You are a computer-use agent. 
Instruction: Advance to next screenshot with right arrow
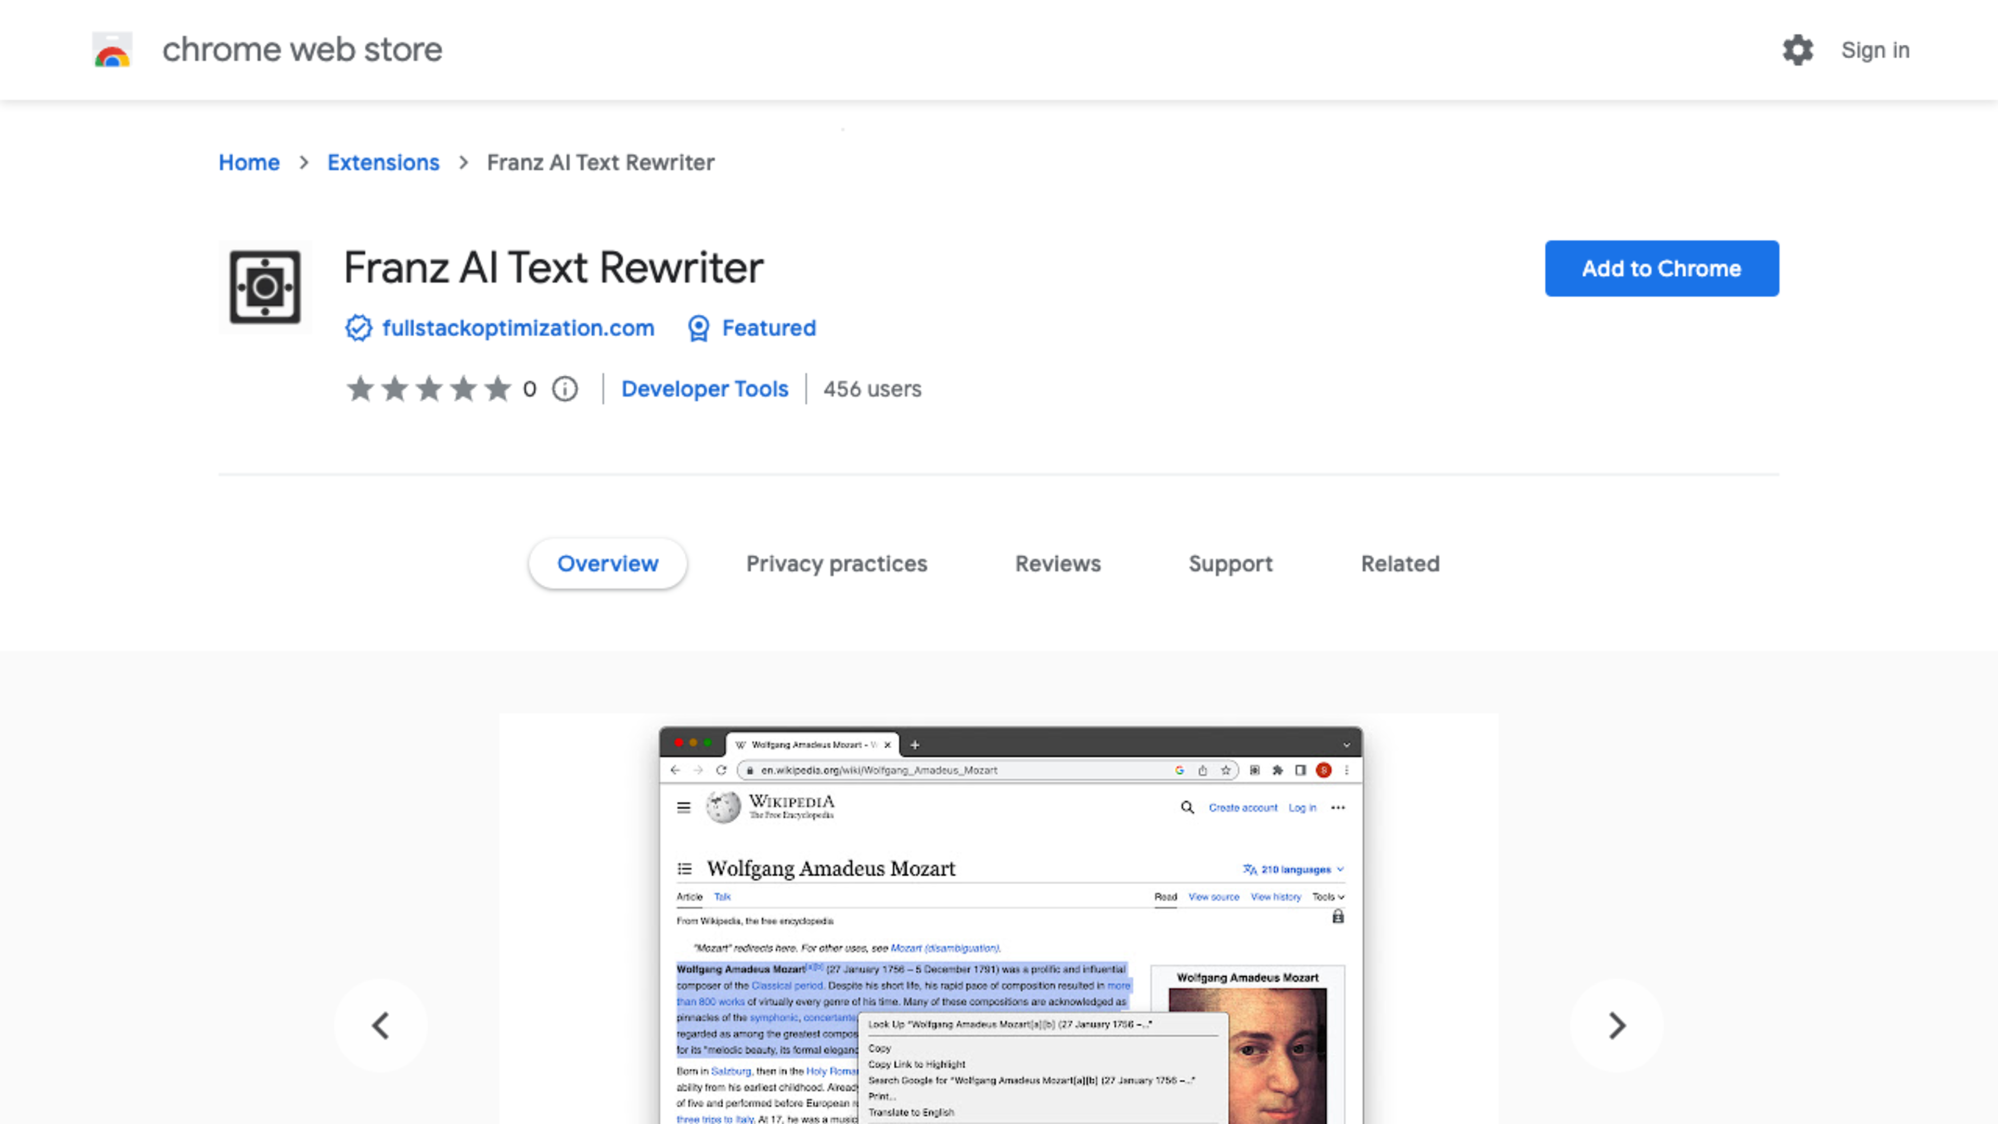[1617, 1026]
